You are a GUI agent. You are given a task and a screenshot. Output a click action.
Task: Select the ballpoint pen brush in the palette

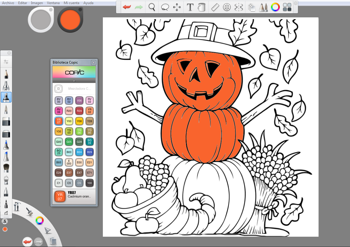coord(6,192)
